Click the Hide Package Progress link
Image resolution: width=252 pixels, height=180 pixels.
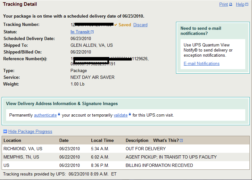(x=30, y=131)
